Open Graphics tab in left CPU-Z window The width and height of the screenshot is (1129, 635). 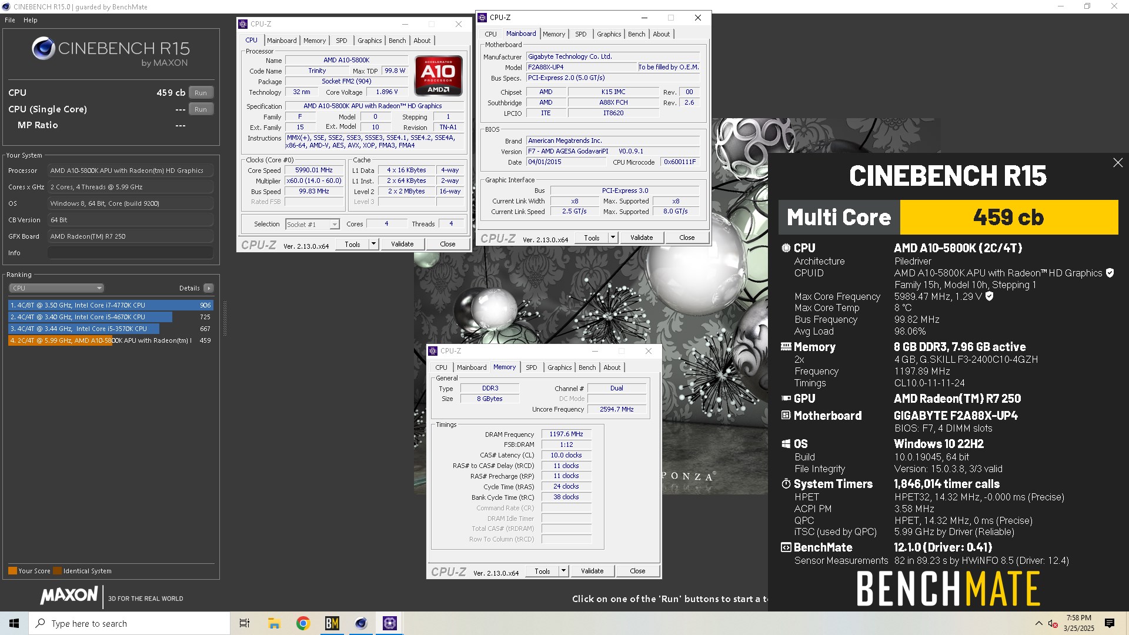pyautogui.click(x=370, y=41)
